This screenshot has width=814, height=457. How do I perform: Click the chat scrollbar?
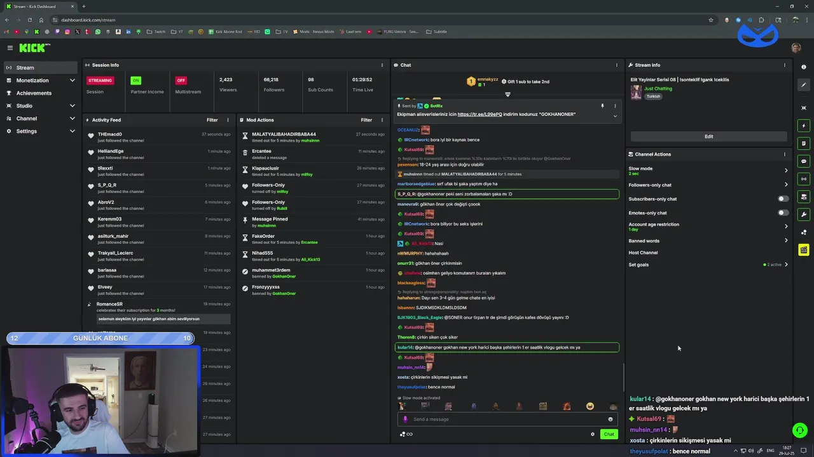623,377
